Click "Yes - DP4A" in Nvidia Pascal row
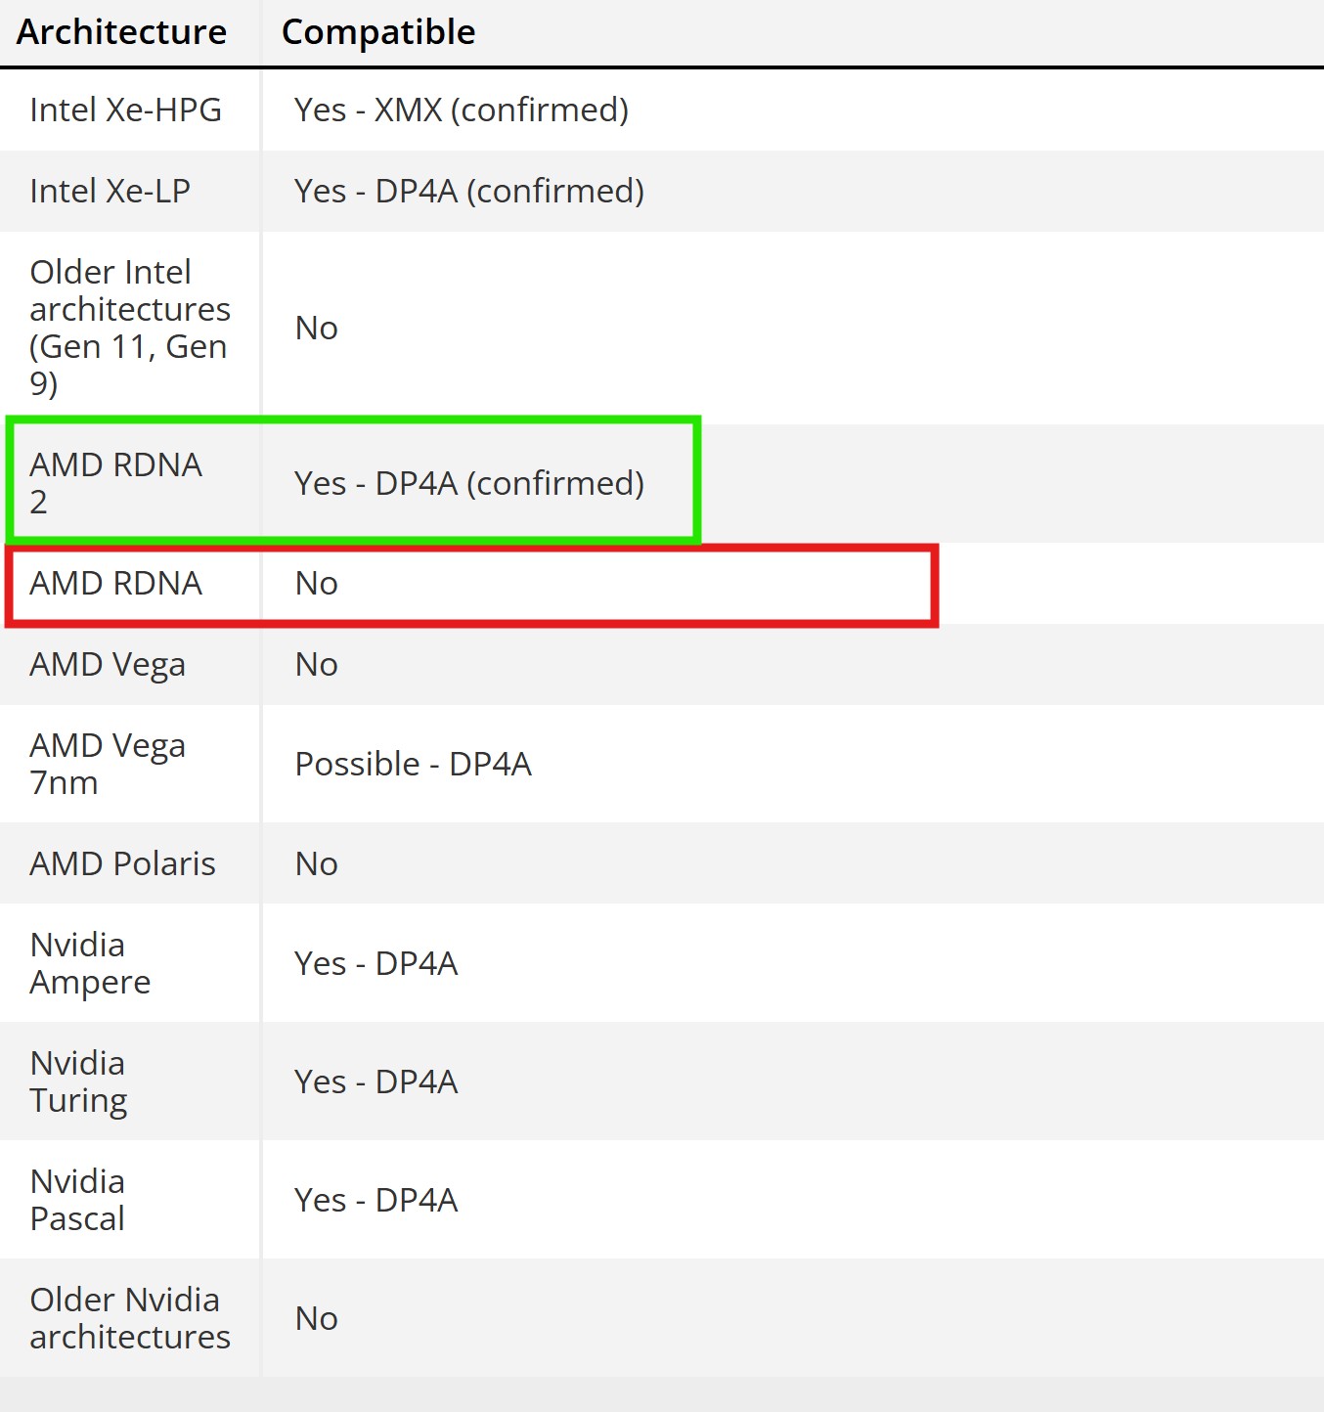 [x=376, y=1200]
